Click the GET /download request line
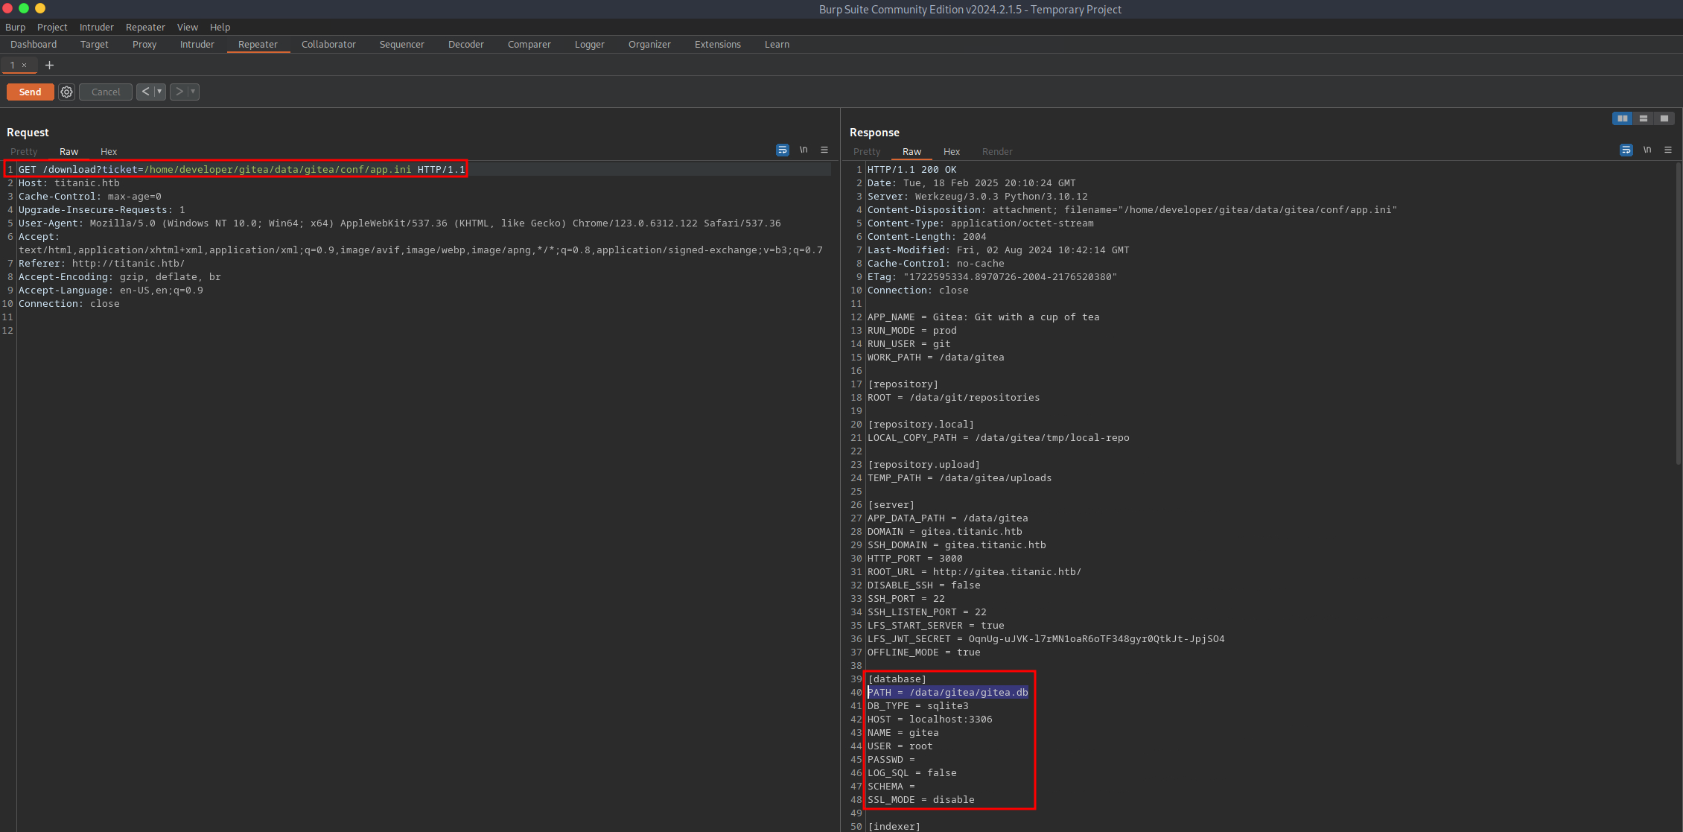Screen dimensions: 1683x832 [241, 170]
